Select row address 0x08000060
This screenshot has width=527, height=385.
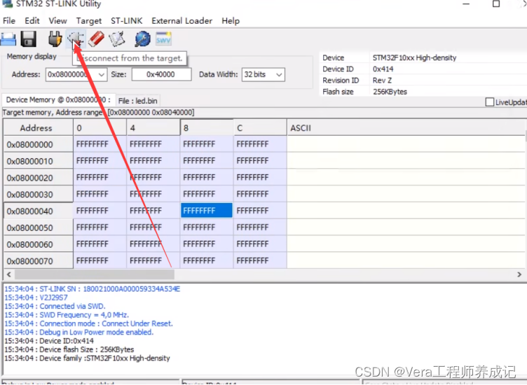38,244
